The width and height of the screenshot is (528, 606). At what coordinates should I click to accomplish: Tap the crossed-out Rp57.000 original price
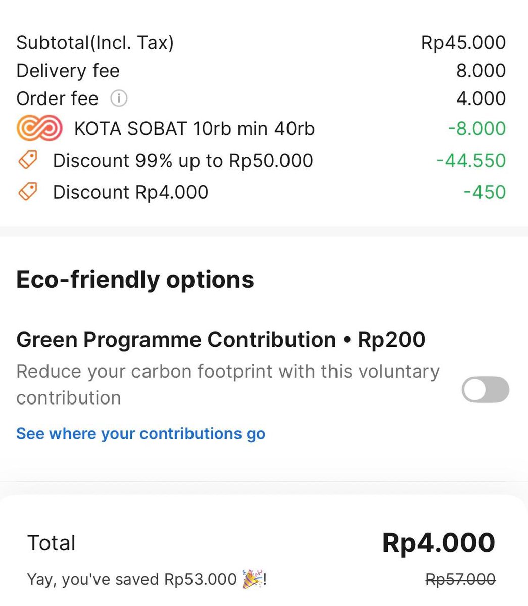pyautogui.click(x=460, y=579)
